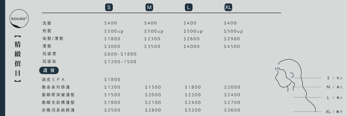
Task: Click the $3000 price for 燙髮 size S
Action: pyautogui.click(x=112, y=46)
